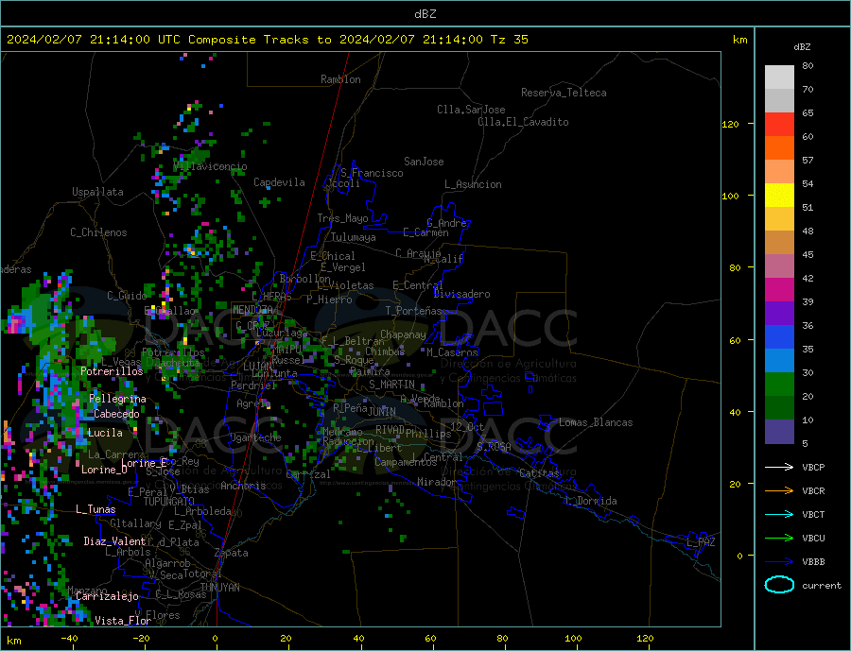Select the indigo 5-10 dBZ legend swatch
This screenshot has height=651, width=851.
pos(779,432)
